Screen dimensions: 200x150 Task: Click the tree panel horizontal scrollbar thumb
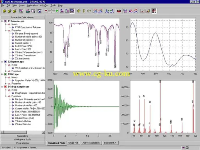point(15,132)
